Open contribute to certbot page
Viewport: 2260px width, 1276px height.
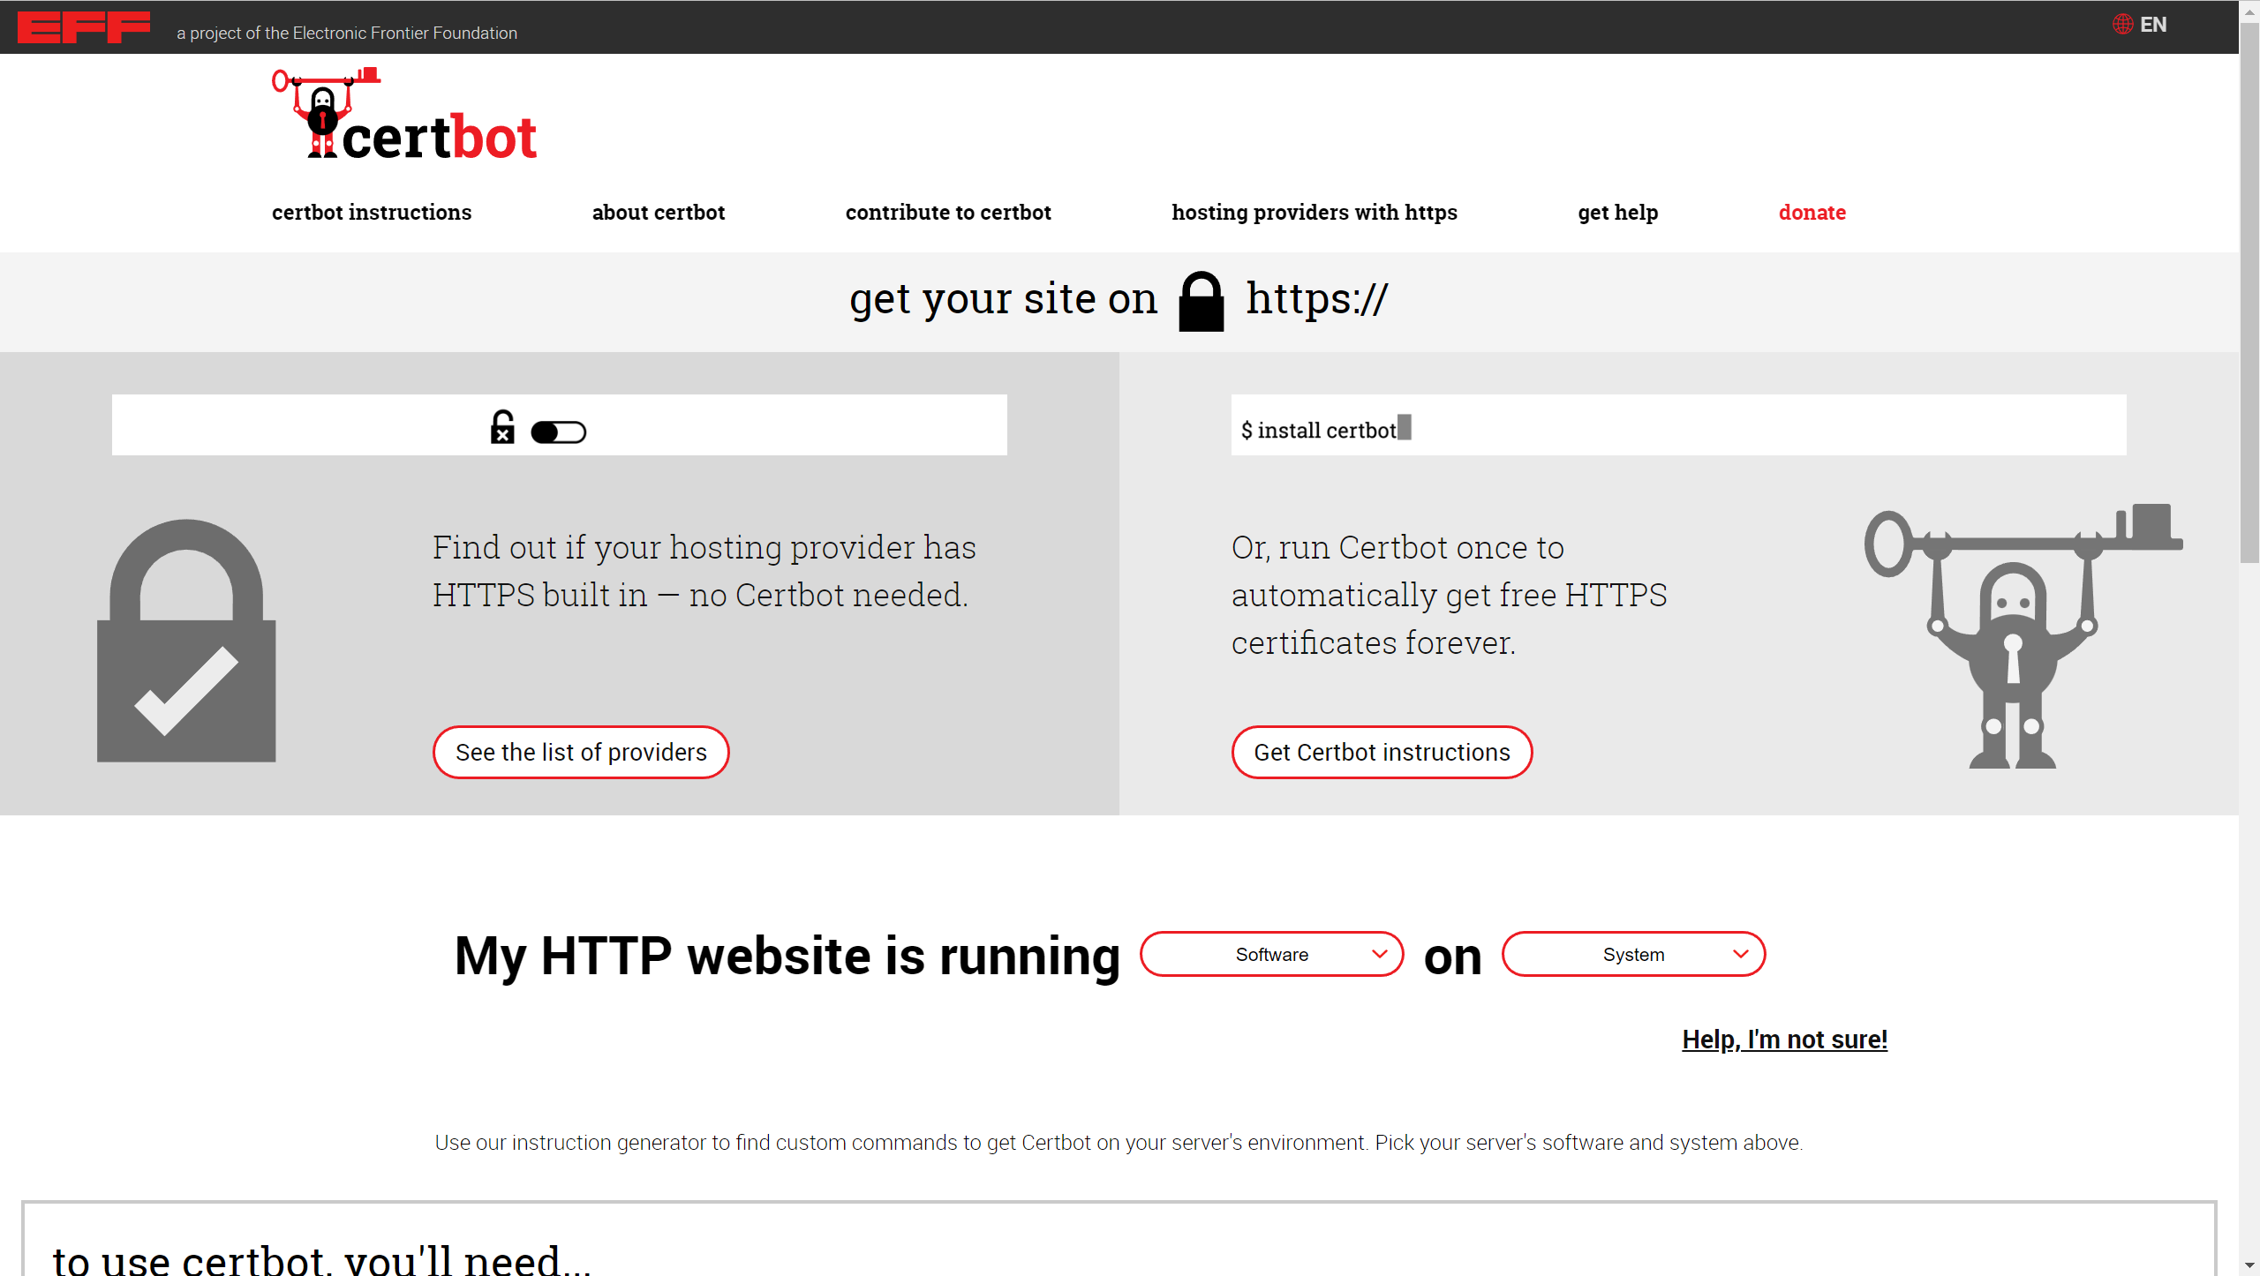[948, 213]
